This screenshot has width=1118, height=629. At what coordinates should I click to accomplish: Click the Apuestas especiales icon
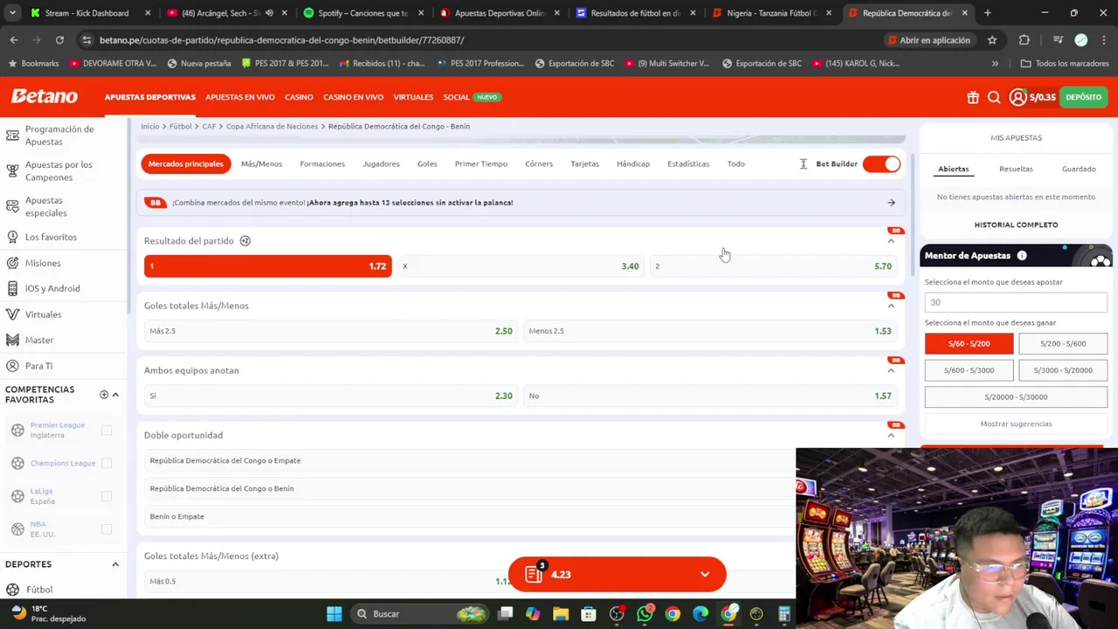[x=13, y=206]
